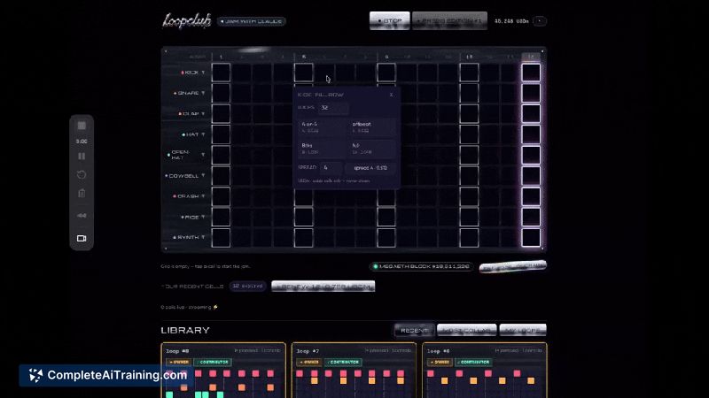
Task: Select the 8ths fill preset
Action: (322, 149)
